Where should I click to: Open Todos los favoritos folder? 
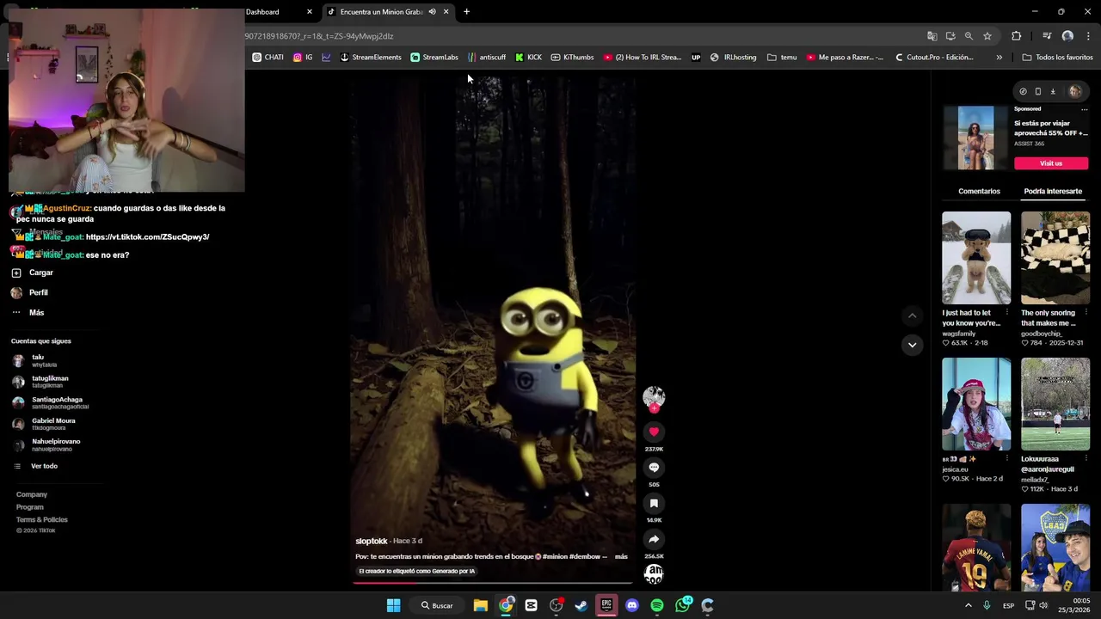(x=1057, y=58)
